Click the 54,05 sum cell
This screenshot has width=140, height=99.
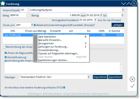[x=120, y=35]
